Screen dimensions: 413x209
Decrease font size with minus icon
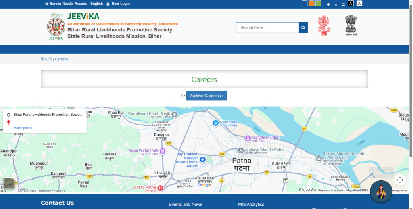pos(336,4)
